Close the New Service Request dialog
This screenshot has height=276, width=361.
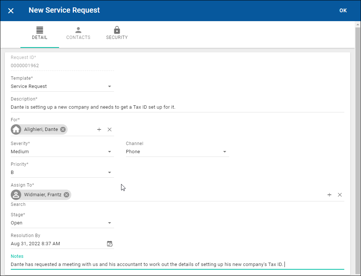click(x=11, y=11)
